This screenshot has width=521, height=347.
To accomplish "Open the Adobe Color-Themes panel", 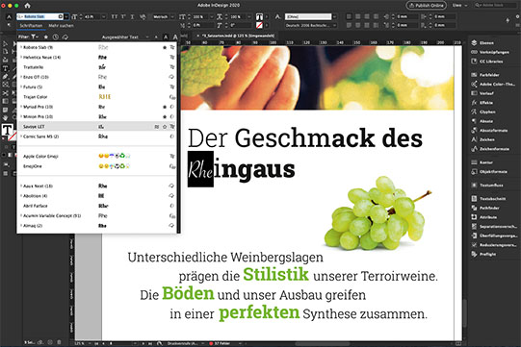I will coord(493,85).
